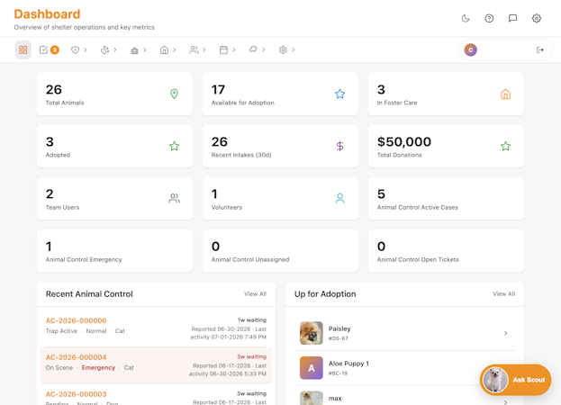Expand the house menu chevron
This screenshot has width=561, height=405.
coord(174,50)
